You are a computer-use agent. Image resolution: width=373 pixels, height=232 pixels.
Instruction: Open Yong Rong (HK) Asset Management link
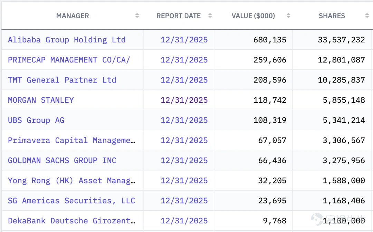pos(71,181)
